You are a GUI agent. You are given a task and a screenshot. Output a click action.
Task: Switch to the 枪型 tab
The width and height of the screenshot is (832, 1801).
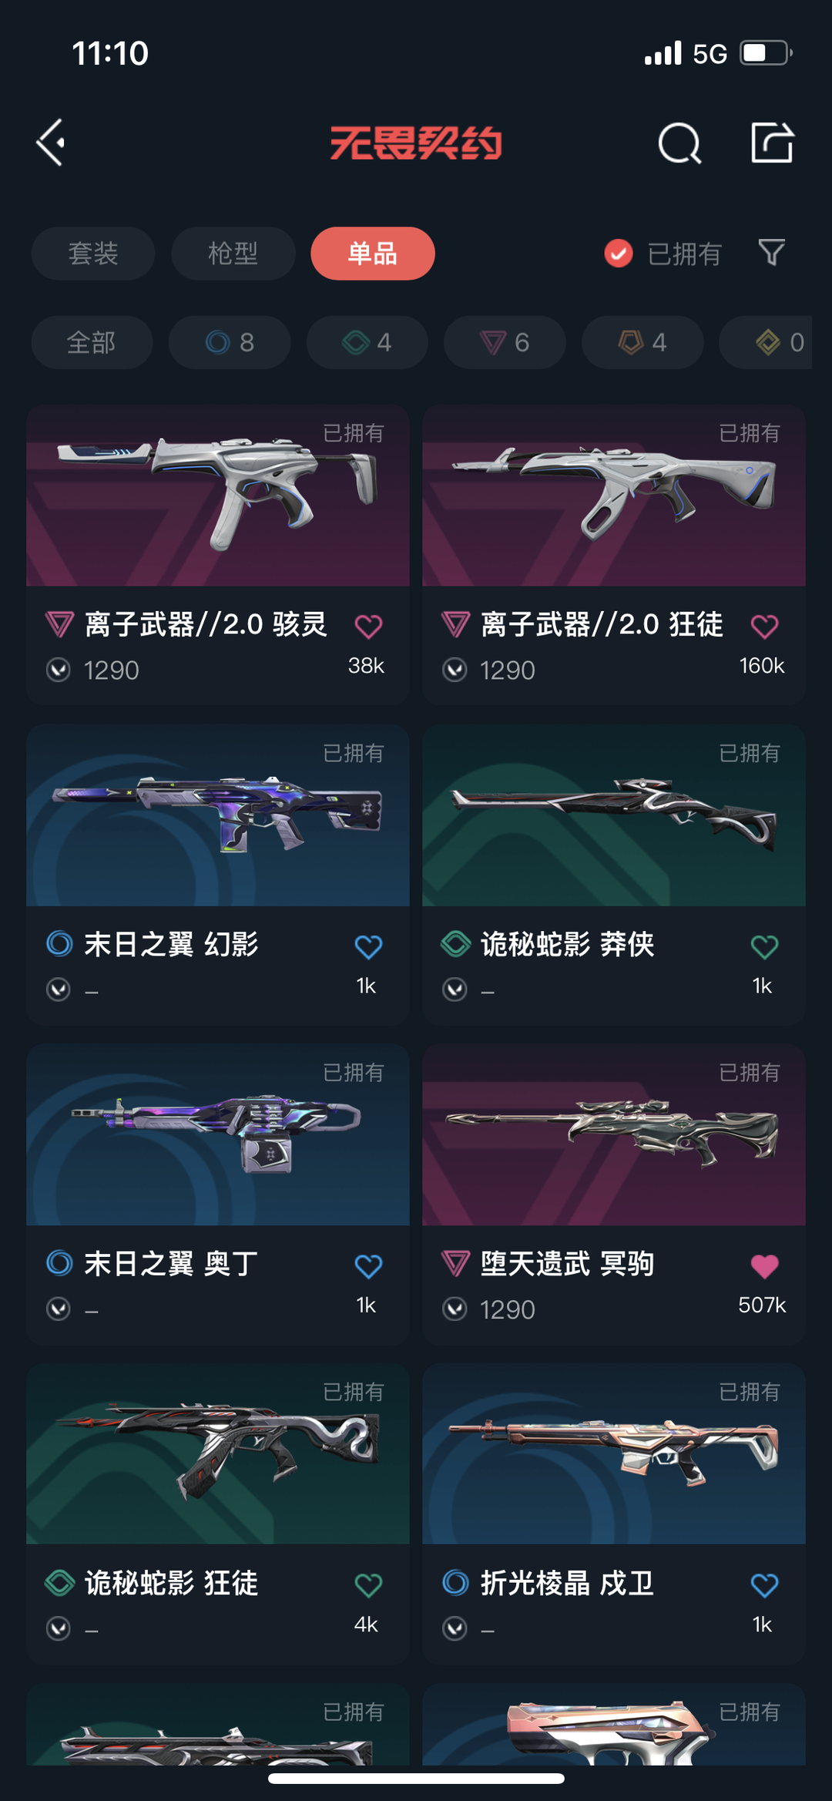click(x=233, y=254)
